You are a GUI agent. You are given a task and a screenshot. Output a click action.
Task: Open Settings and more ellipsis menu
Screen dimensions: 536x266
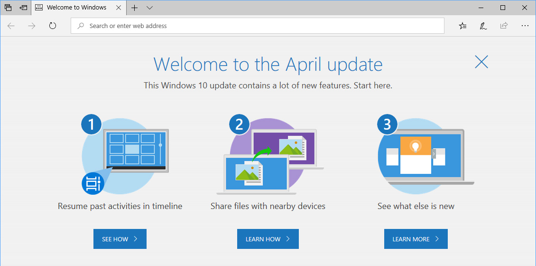pyautogui.click(x=525, y=26)
